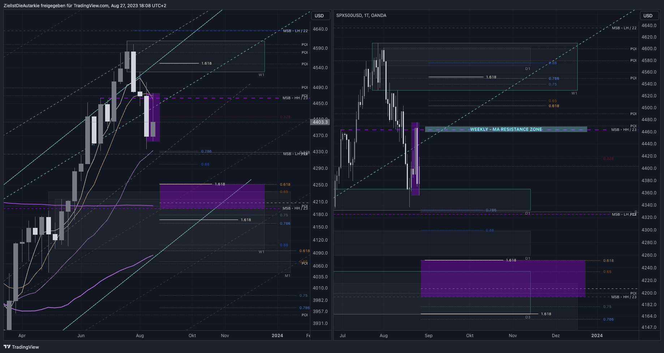The width and height of the screenshot is (664, 353).
Task: Click the TradingView logo at the bottom left
Action: 21,347
